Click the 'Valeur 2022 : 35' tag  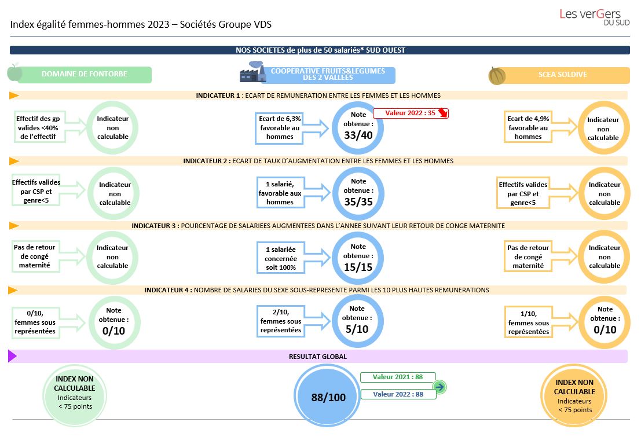pyautogui.click(x=411, y=113)
